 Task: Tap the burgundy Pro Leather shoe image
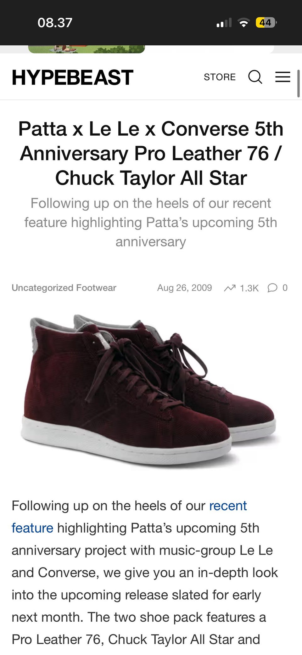150,390
